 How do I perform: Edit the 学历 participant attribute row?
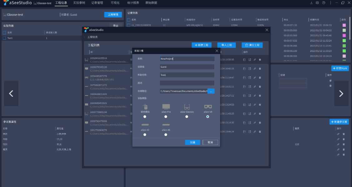(x=338, y=134)
